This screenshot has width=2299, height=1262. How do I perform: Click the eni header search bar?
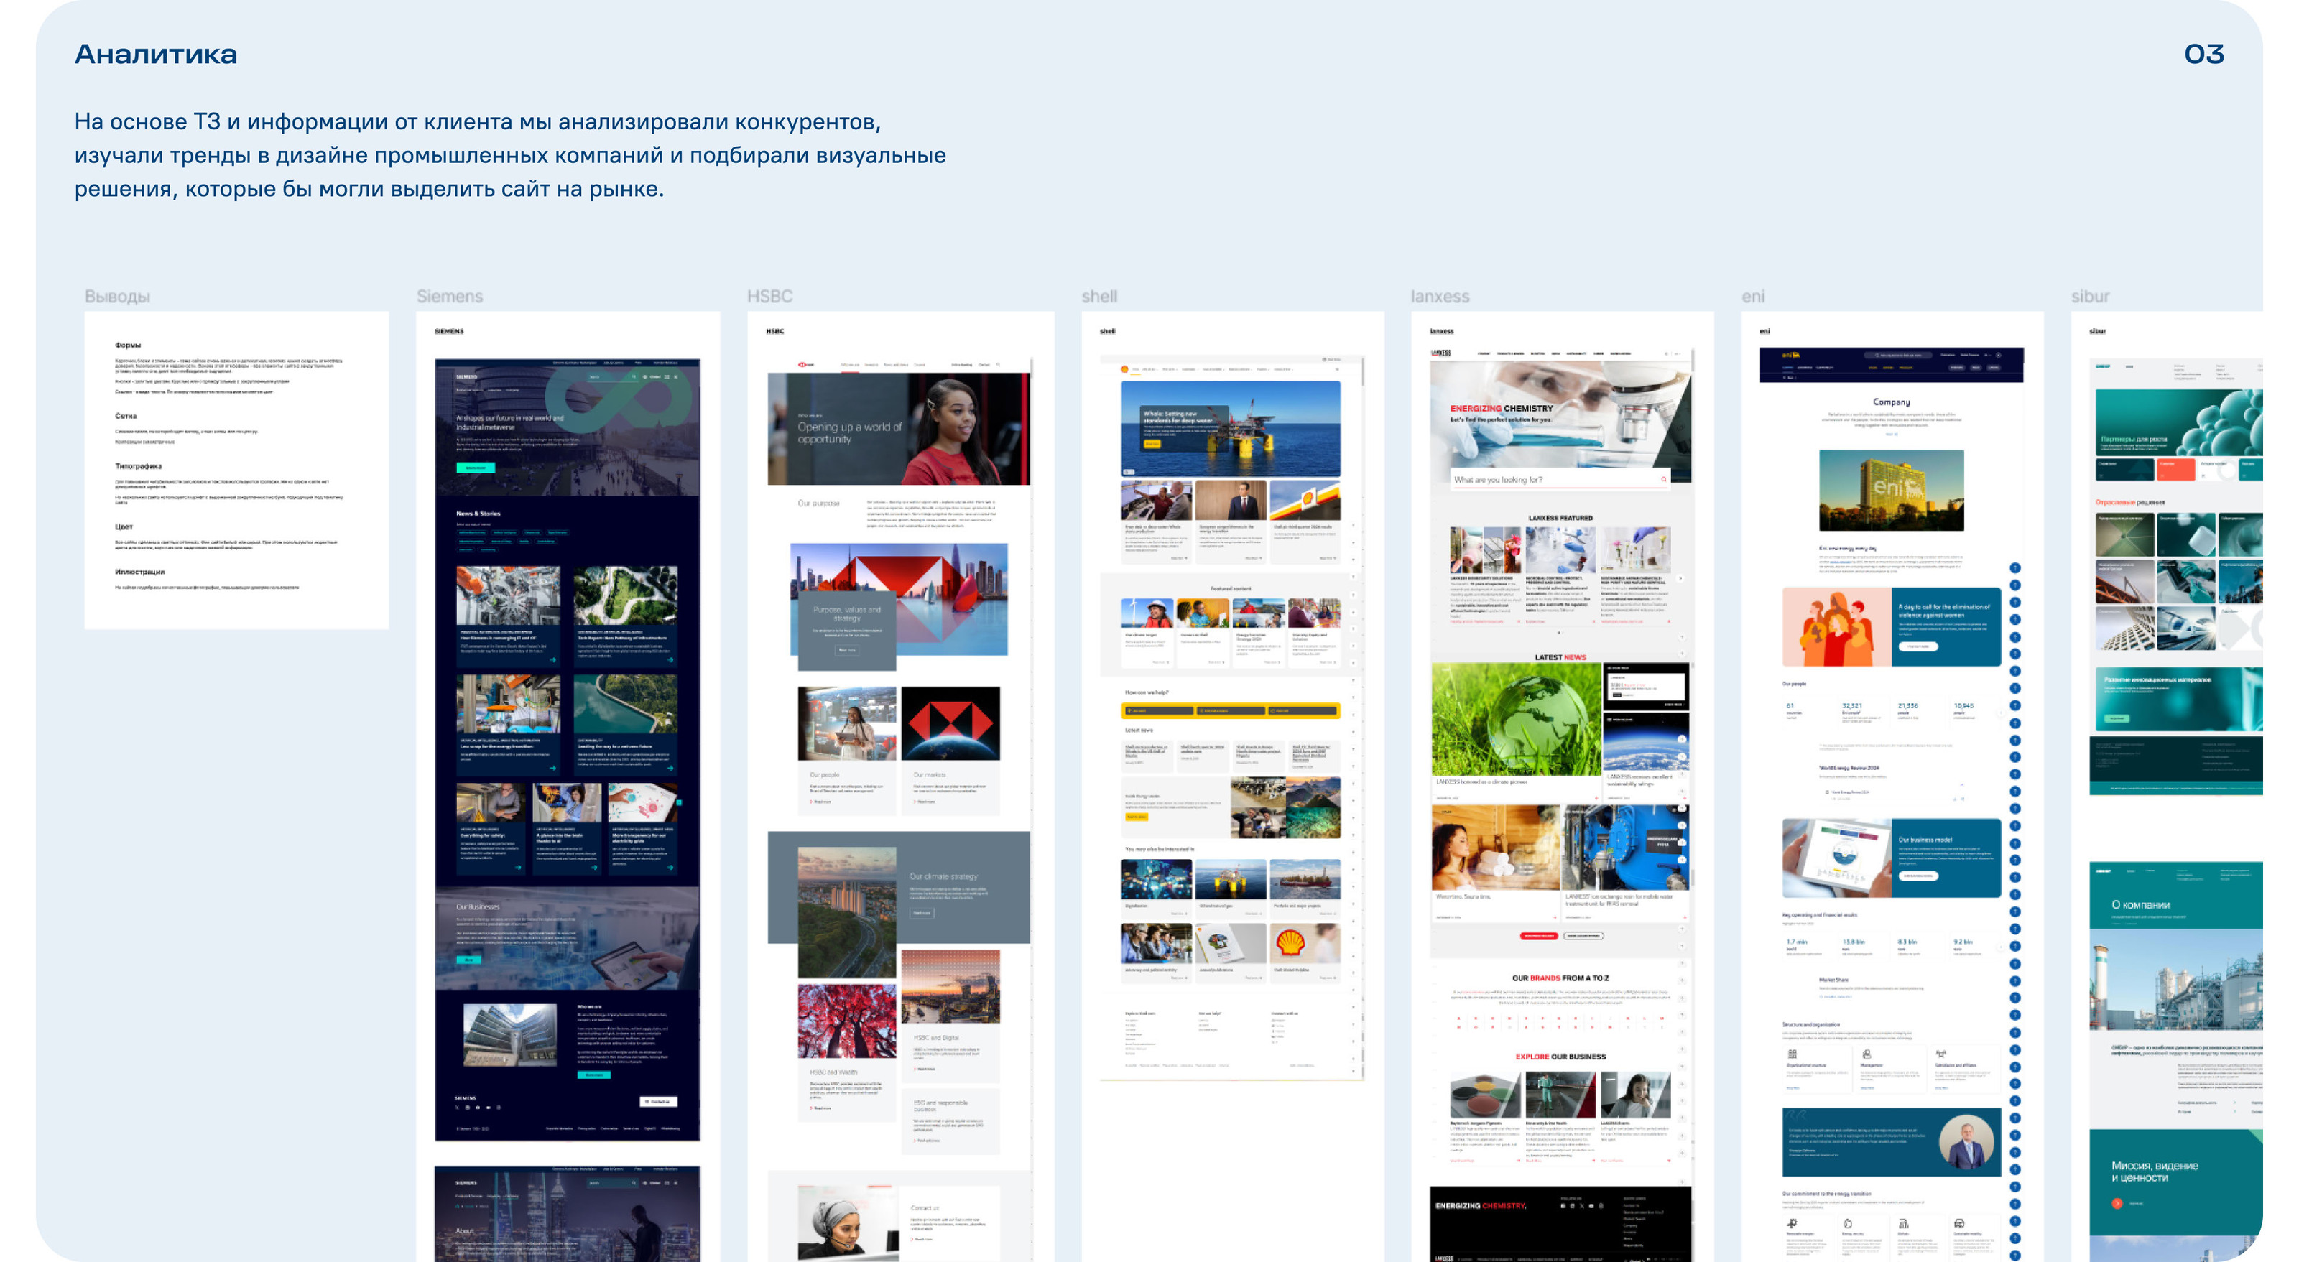pos(1898,356)
